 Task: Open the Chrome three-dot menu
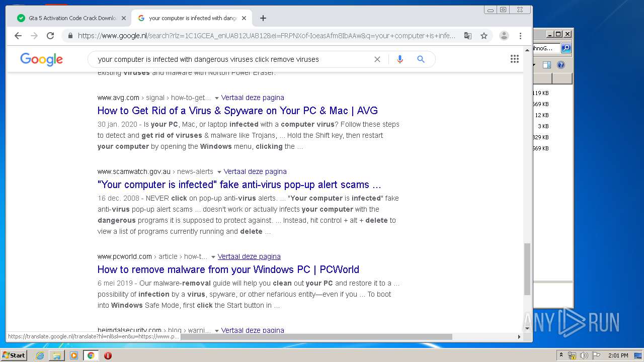click(x=520, y=36)
